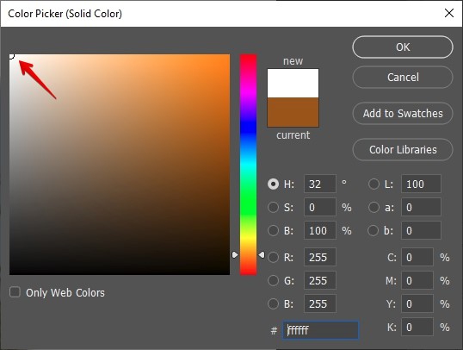This screenshot has width=463, height=350.
Task: Click the C cyan percentage field
Action: 417,257
